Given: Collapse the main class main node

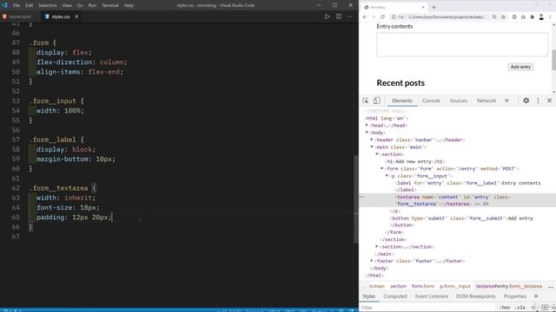Looking at the screenshot, I should click(372, 146).
